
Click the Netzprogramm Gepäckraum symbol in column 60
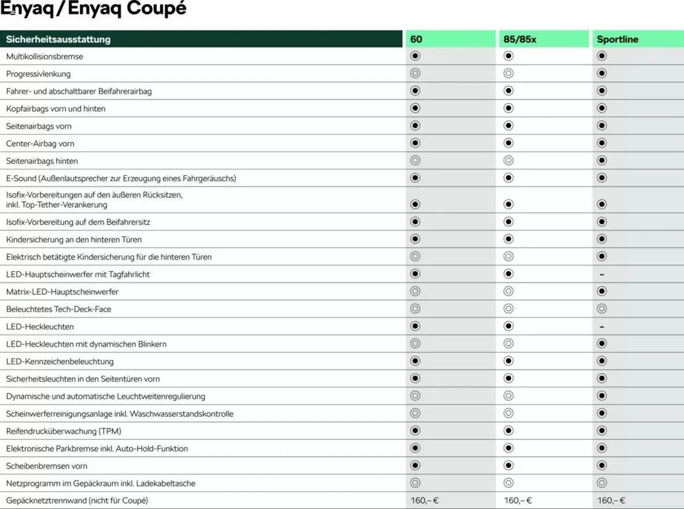415,483
